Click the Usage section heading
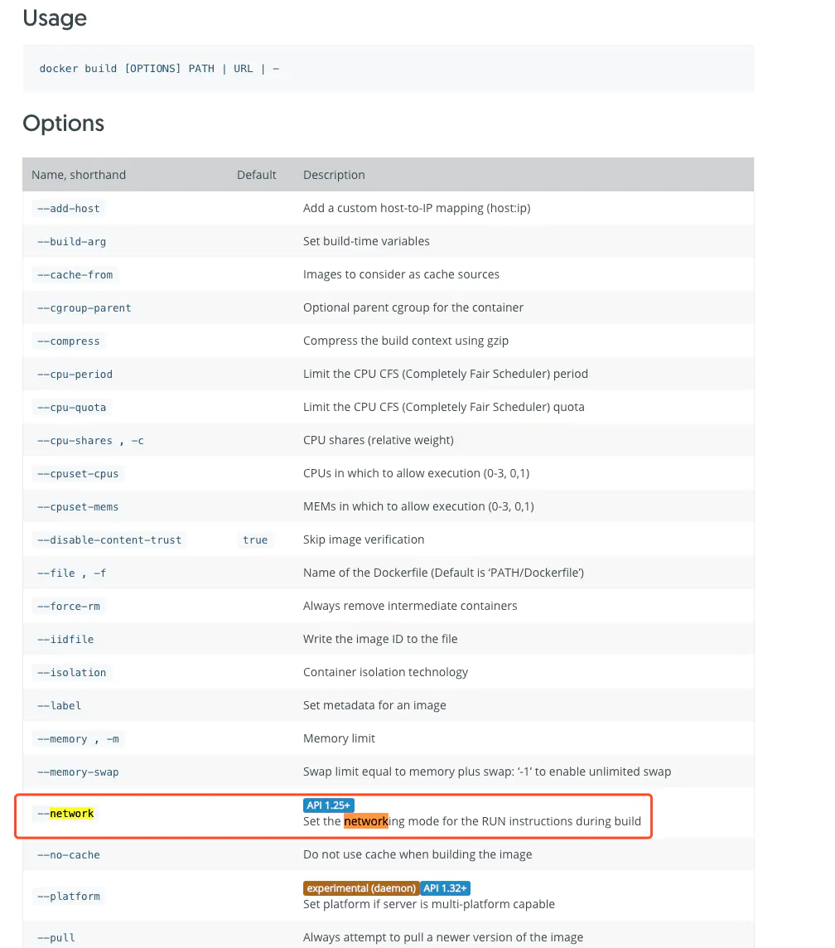The height and width of the screenshot is (948, 835). (x=55, y=18)
